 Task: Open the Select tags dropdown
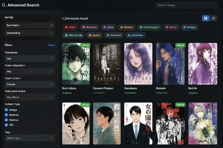[x=30, y=138]
